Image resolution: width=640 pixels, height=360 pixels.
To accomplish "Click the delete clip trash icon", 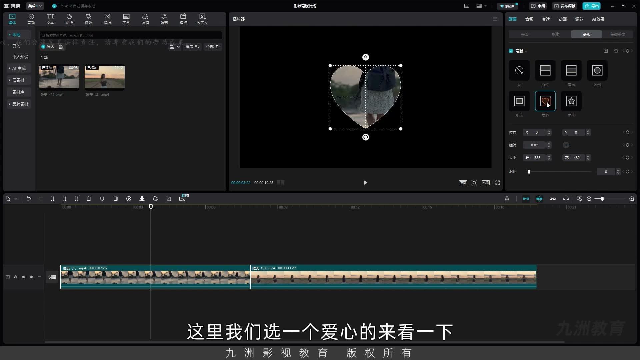I will [89, 199].
